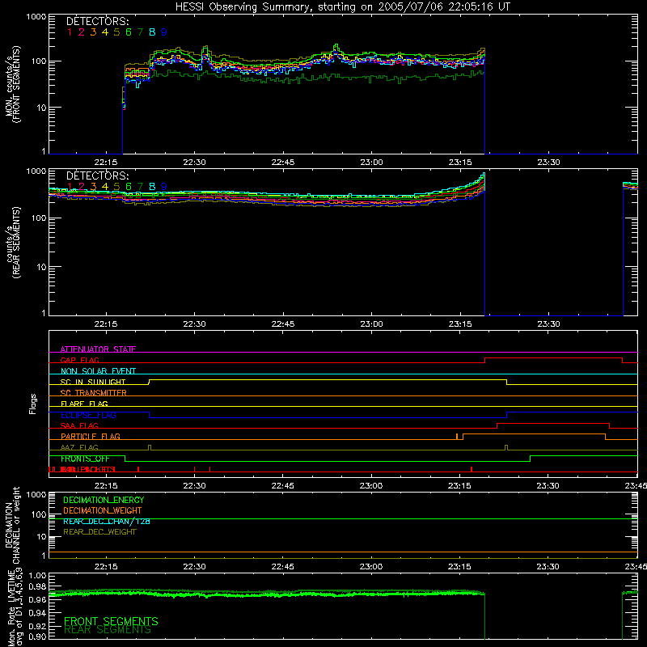Click the PARTICLE_FLAG label
Screen dimensions: 647x647
tap(91, 436)
